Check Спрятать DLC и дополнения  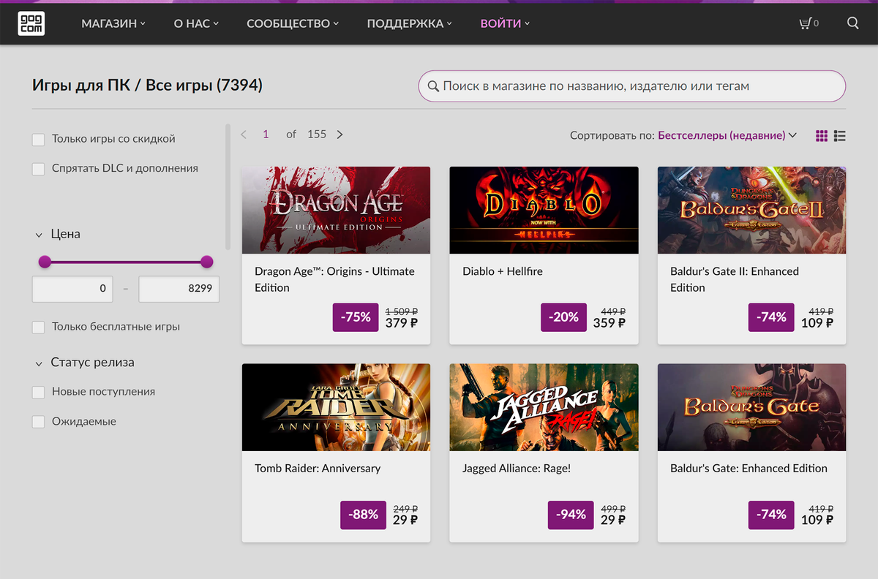[38, 168]
